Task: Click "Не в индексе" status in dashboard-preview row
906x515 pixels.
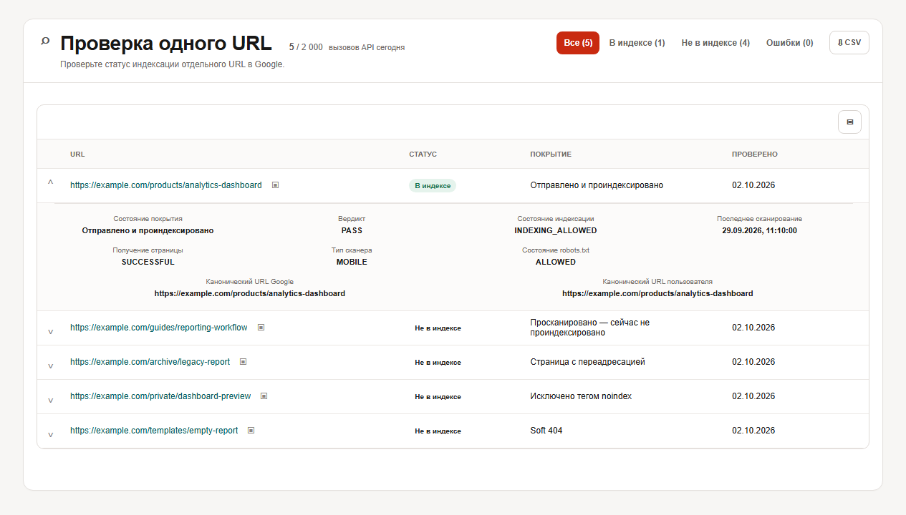Action: (x=438, y=397)
